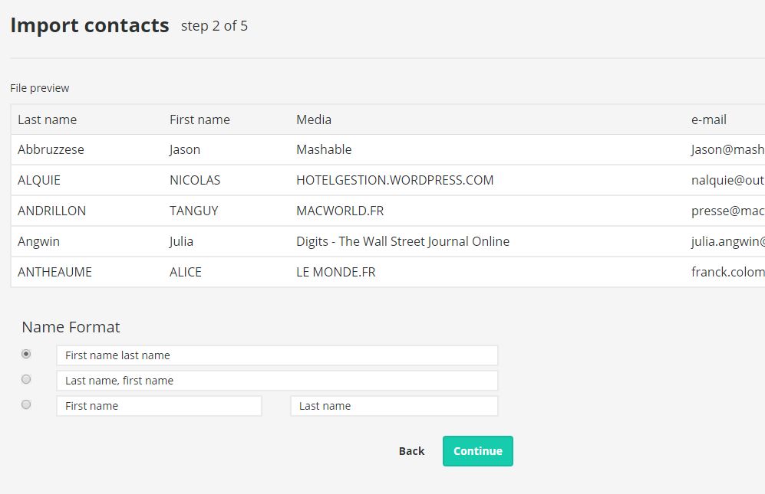The width and height of the screenshot is (765, 494).
Task: Click the 'Name Format' heading
Action: click(x=71, y=327)
